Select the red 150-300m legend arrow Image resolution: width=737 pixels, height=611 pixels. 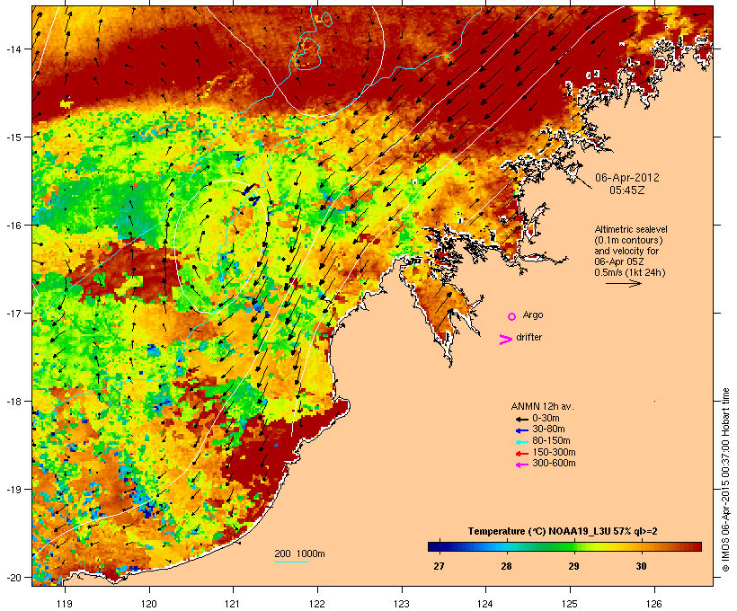pyautogui.click(x=521, y=453)
